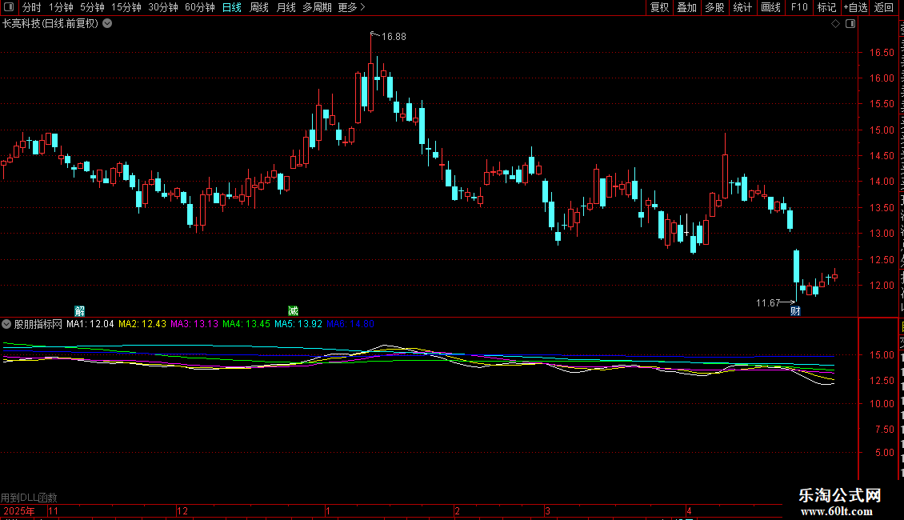This screenshot has height=520, width=904.
Task: Click the 16.88 high price label
Action: (x=394, y=36)
